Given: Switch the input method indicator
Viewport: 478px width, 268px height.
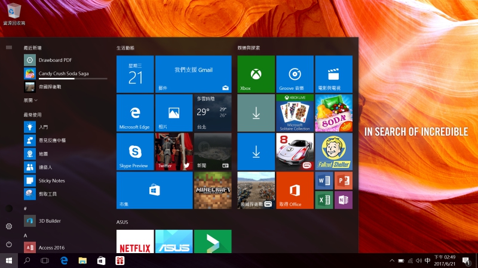Looking at the screenshot, I should 427,261.
